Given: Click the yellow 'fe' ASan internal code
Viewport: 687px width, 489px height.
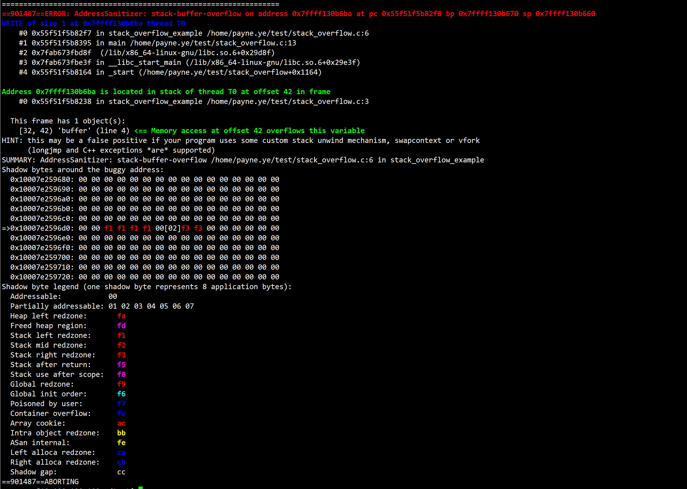Looking at the screenshot, I should (121, 443).
